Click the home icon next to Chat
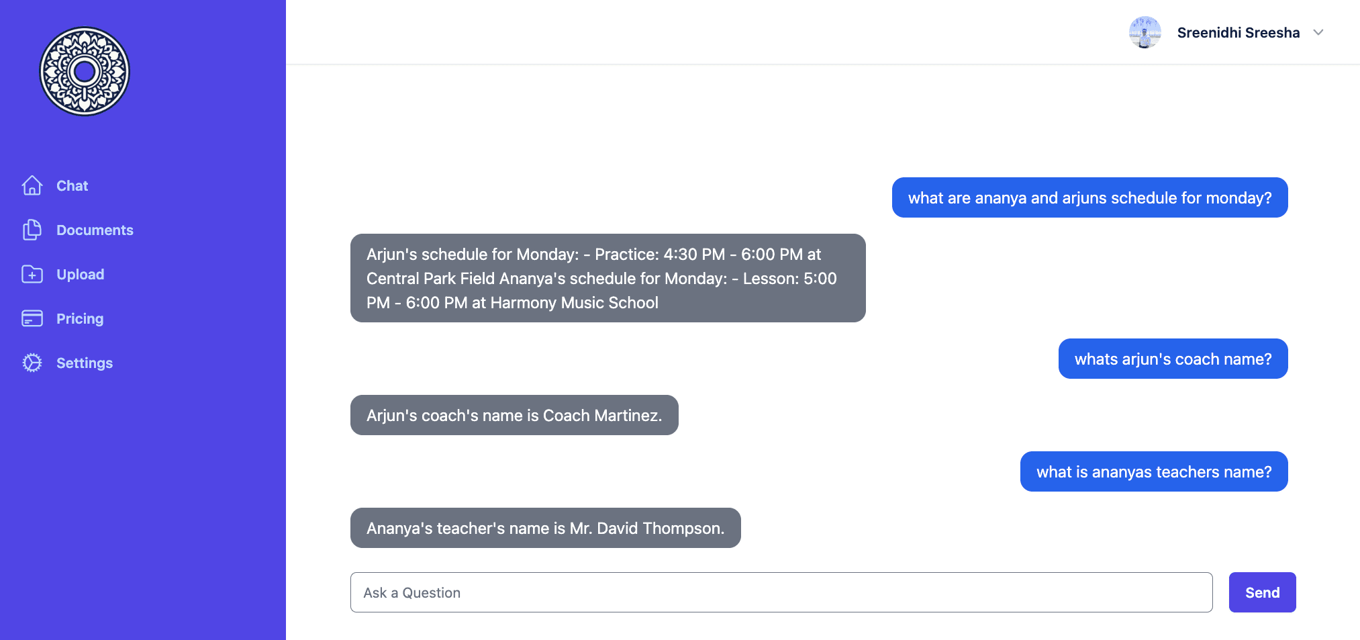This screenshot has height=640, width=1360. 32,185
